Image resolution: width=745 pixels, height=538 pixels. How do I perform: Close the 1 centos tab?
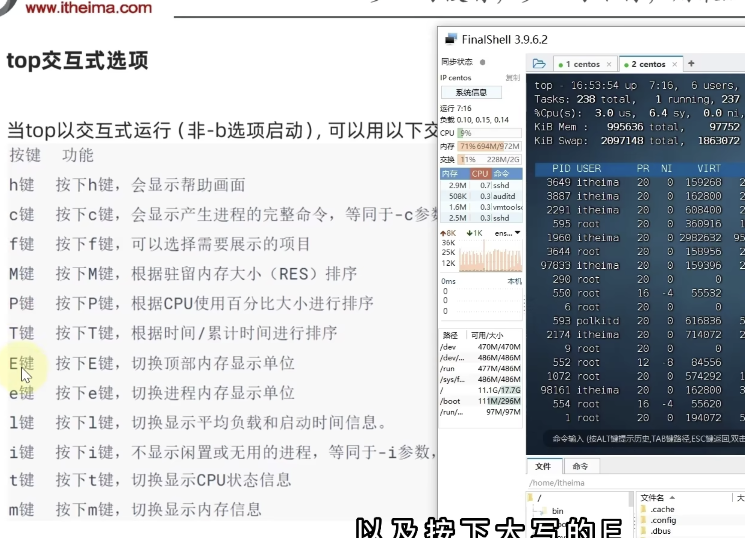pyautogui.click(x=609, y=64)
